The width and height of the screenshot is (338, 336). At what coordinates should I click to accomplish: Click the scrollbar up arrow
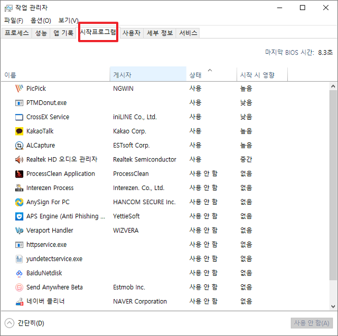pyautogui.click(x=333, y=87)
